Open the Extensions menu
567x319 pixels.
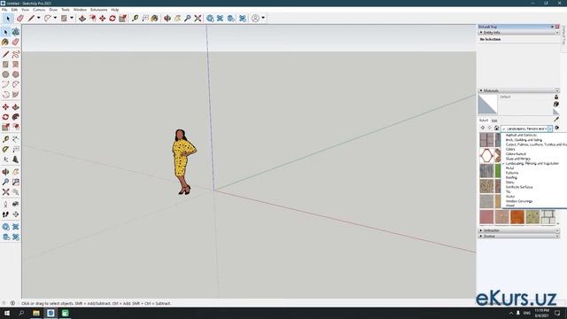(98, 10)
